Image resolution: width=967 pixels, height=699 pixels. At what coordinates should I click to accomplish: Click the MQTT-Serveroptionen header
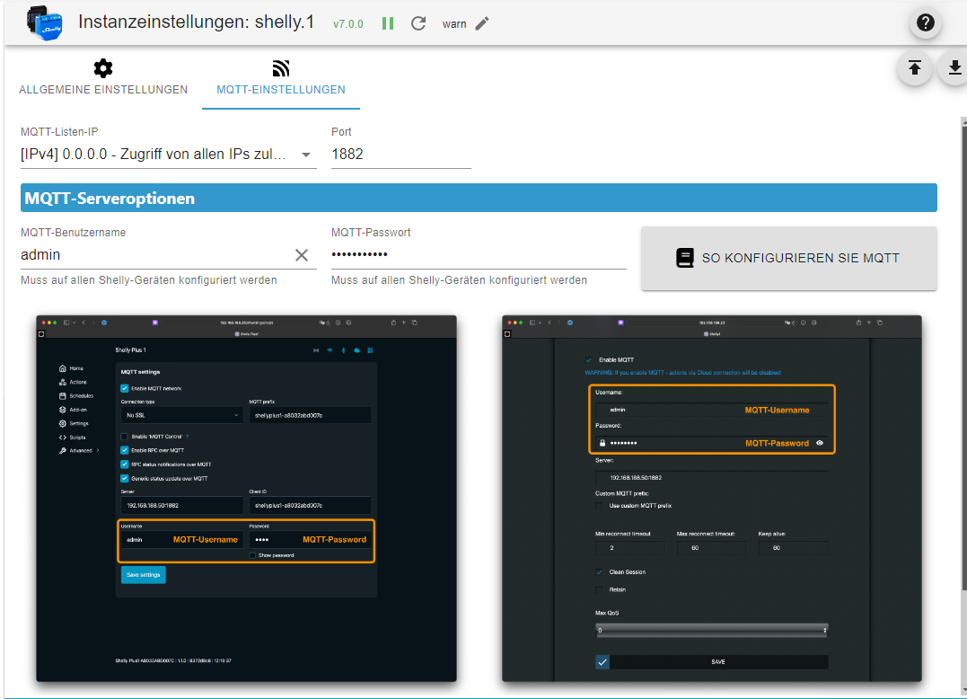[479, 198]
